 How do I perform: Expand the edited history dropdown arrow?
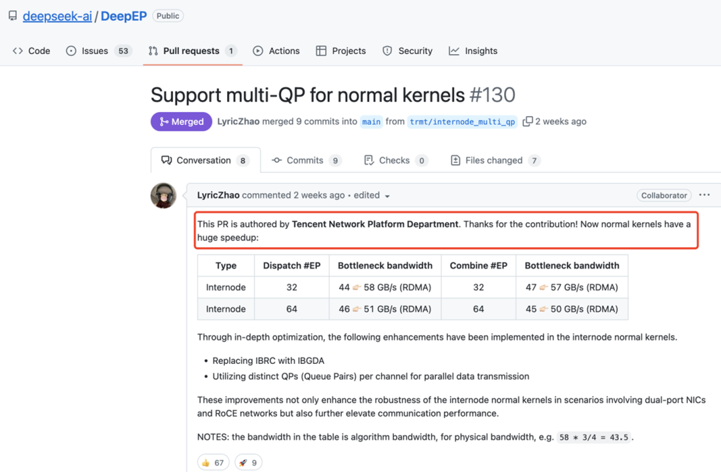click(x=387, y=196)
